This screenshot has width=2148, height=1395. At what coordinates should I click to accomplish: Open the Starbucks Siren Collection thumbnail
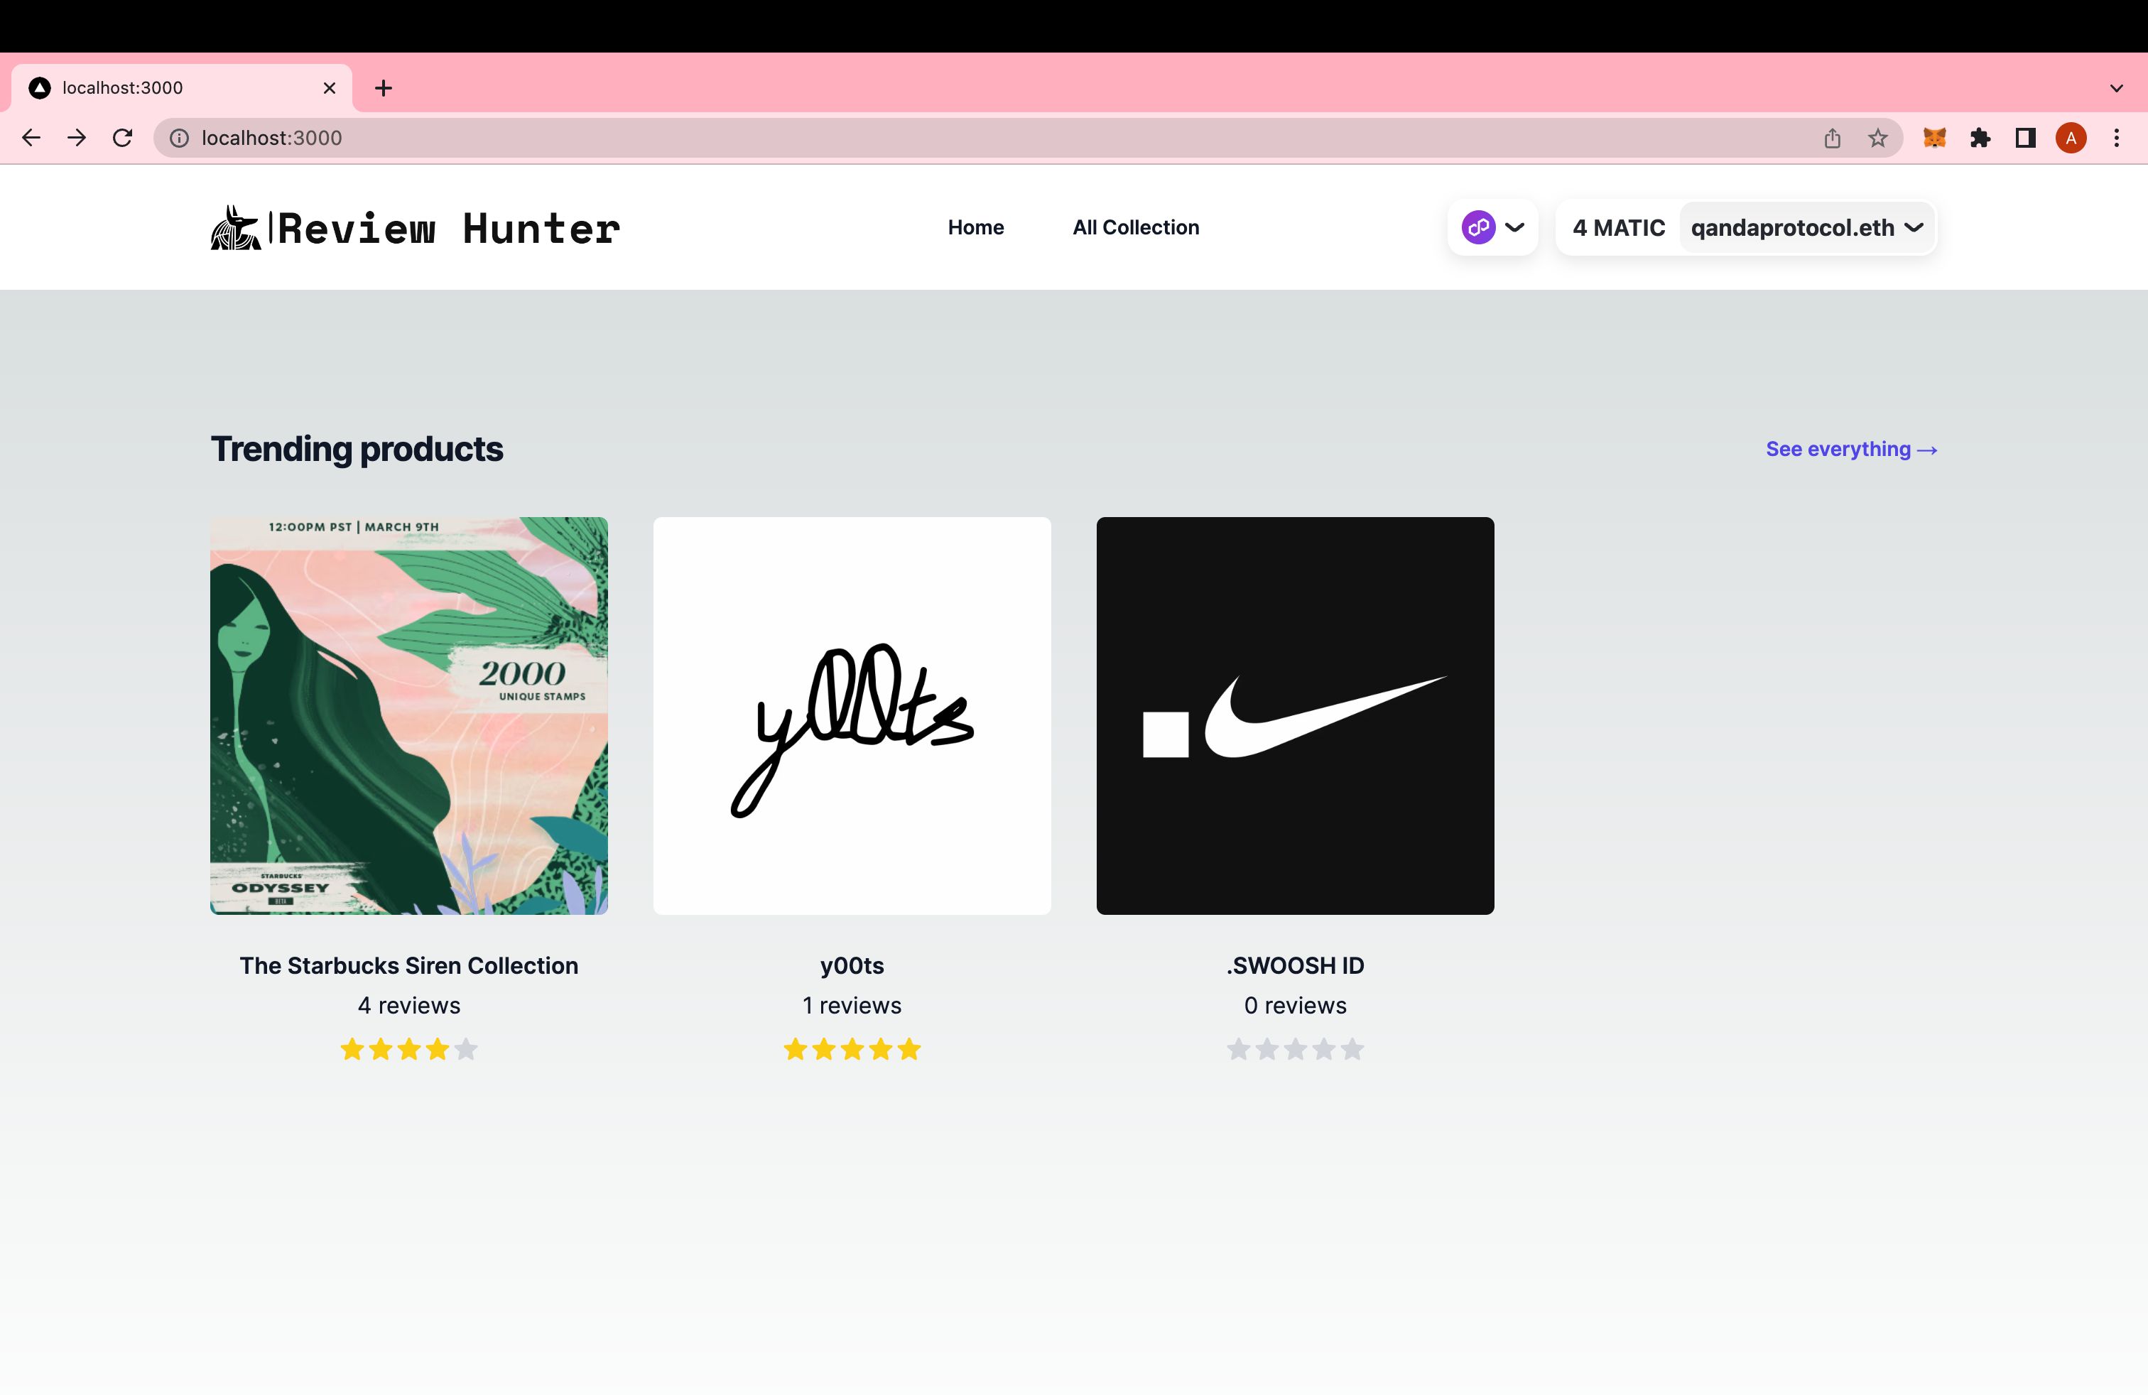(409, 715)
